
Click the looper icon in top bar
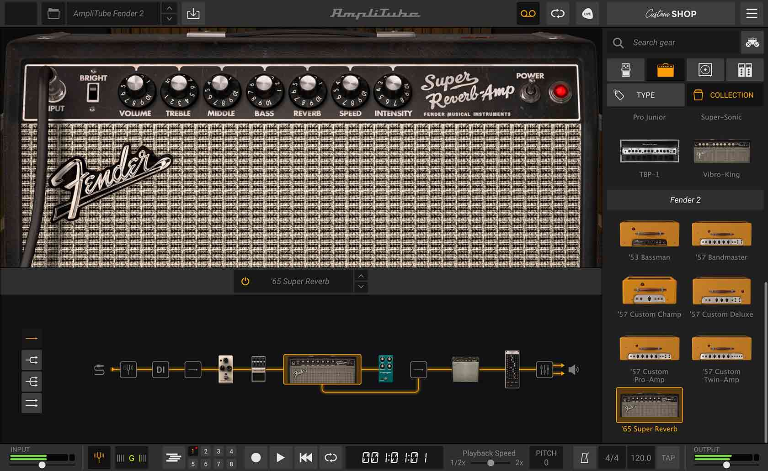click(558, 14)
